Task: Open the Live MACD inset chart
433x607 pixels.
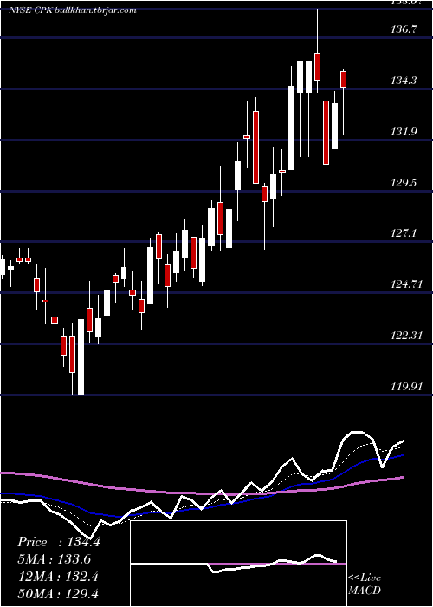Action: point(238,564)
